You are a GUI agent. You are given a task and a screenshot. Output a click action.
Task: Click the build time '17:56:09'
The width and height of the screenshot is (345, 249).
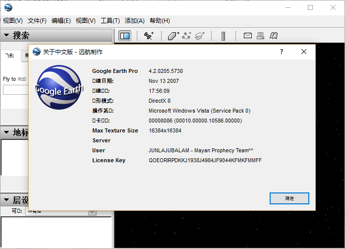pyautogui.click(x=159, y=91)
